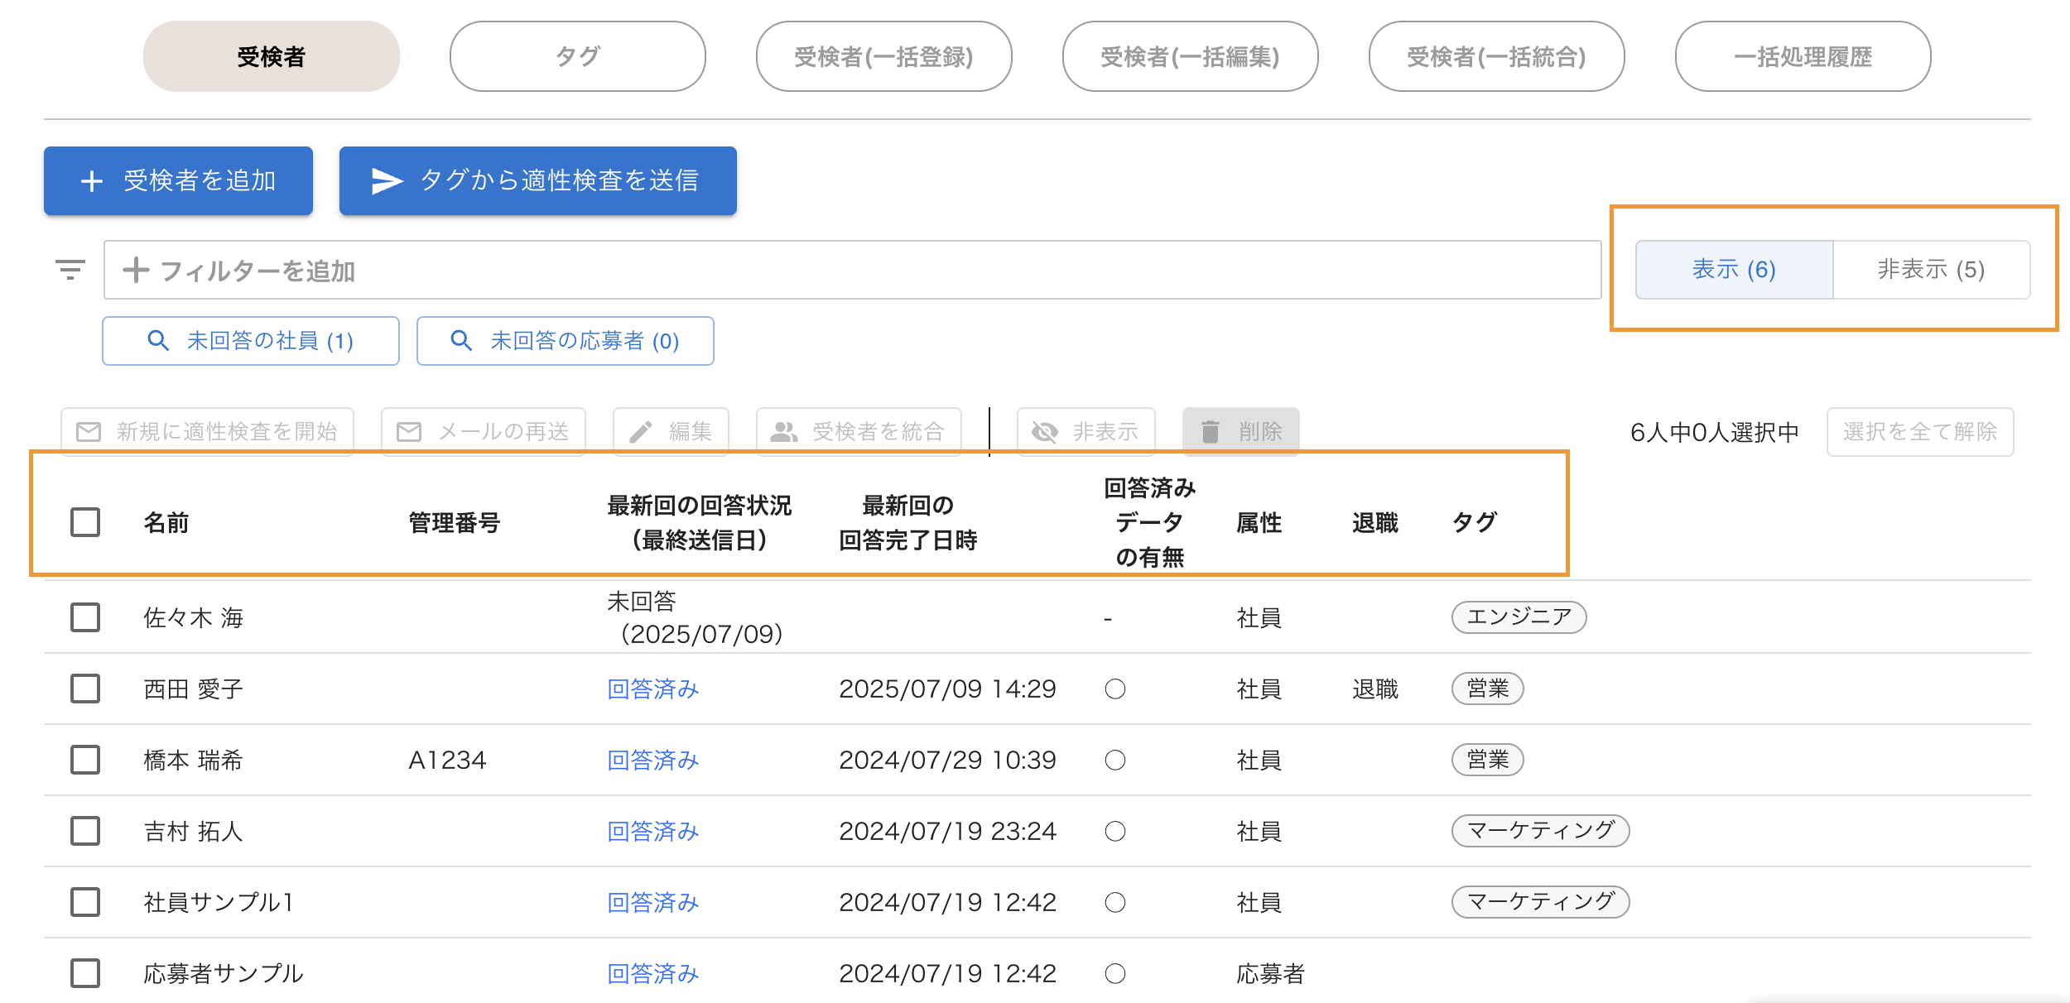Click the filter list icon

click(70, 270)
